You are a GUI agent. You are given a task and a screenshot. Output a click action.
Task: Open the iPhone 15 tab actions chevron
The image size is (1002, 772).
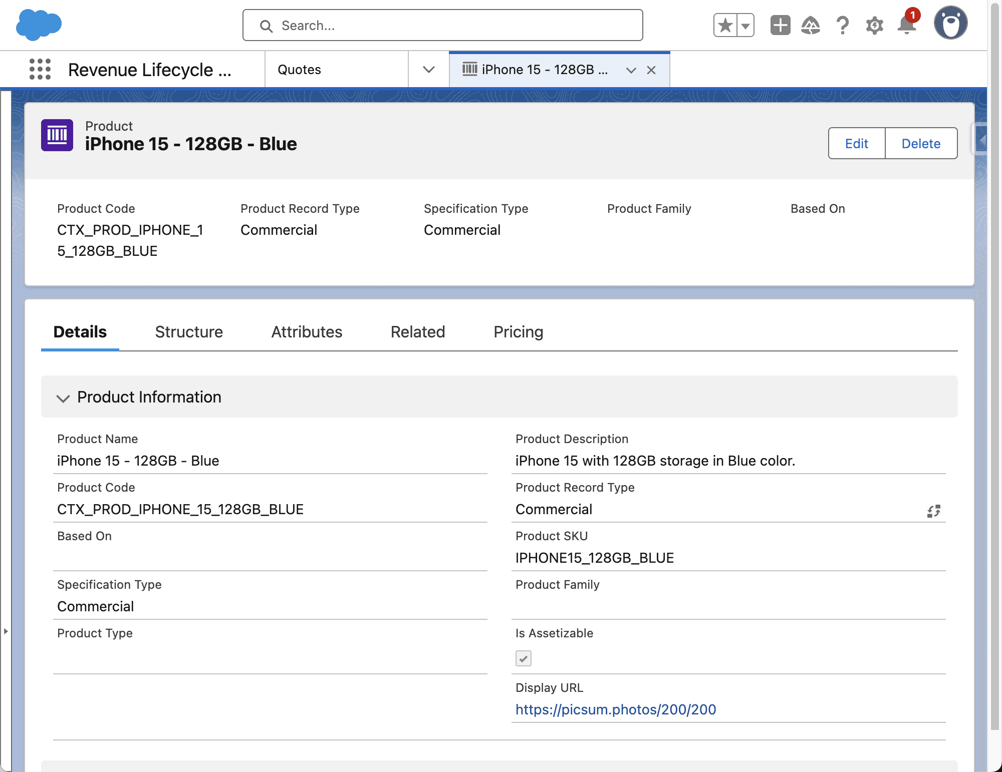pyautogui.click(x=631, y=70)
